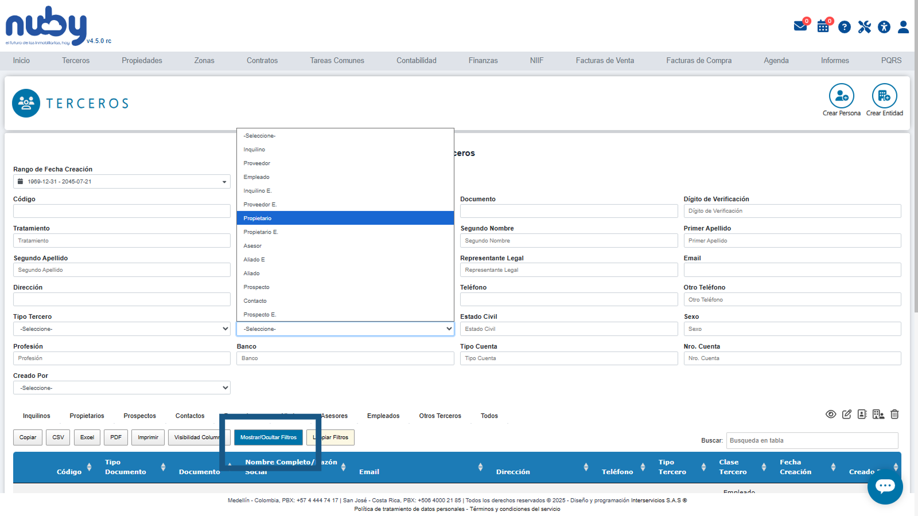Sort by Teléfono column arrows

tap(643, 467)
